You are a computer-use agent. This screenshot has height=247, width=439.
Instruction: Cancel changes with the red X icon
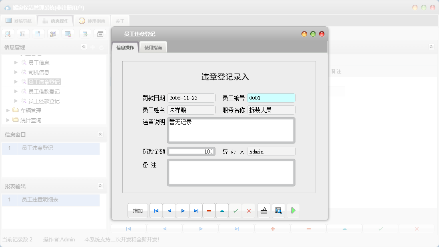249,211
